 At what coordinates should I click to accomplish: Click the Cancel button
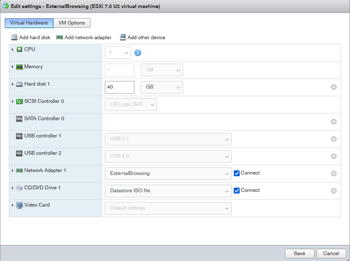click(331, 253)
